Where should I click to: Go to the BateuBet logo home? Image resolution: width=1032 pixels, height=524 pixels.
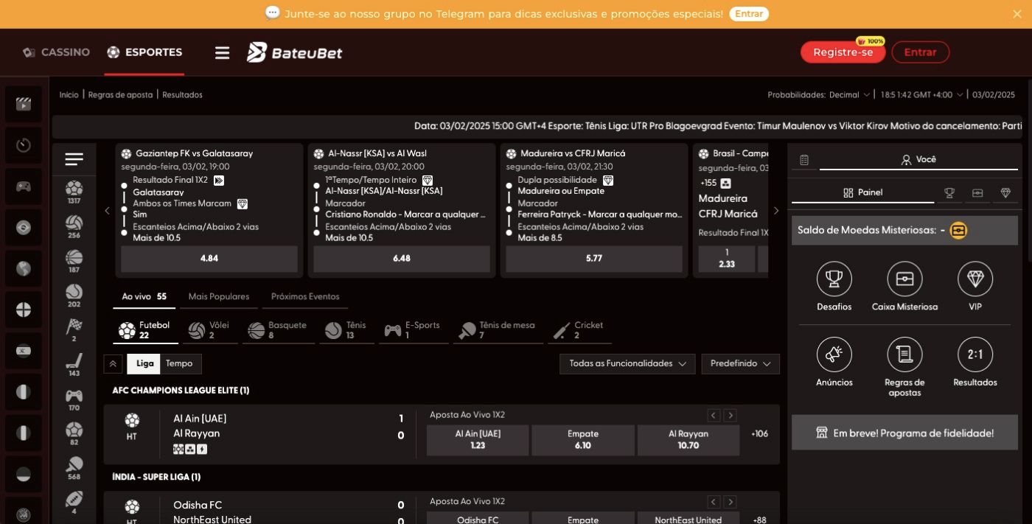click(x=294, y=52)
